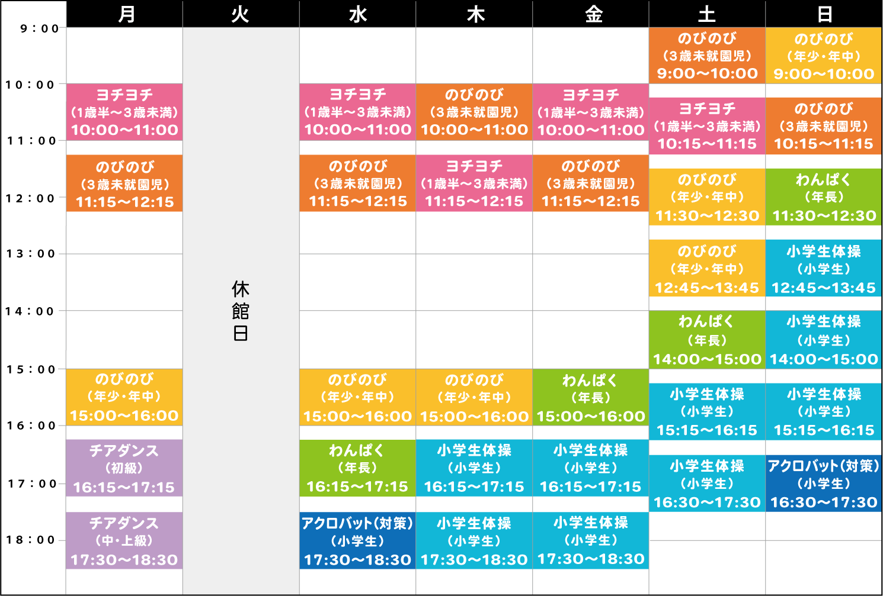
Task: Open Sunday のびのび 10:15〜11:15 class
Action: (x=824, y=126)
